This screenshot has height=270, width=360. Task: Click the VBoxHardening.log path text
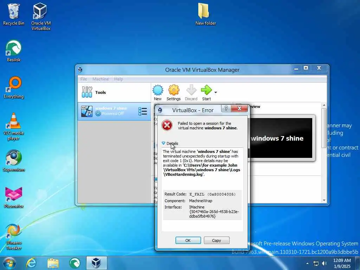tap(201, 170)
